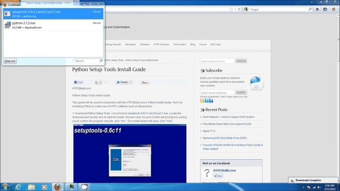Bookmark page with the star icon
340x191 pixels.
(x=231, y=10)
